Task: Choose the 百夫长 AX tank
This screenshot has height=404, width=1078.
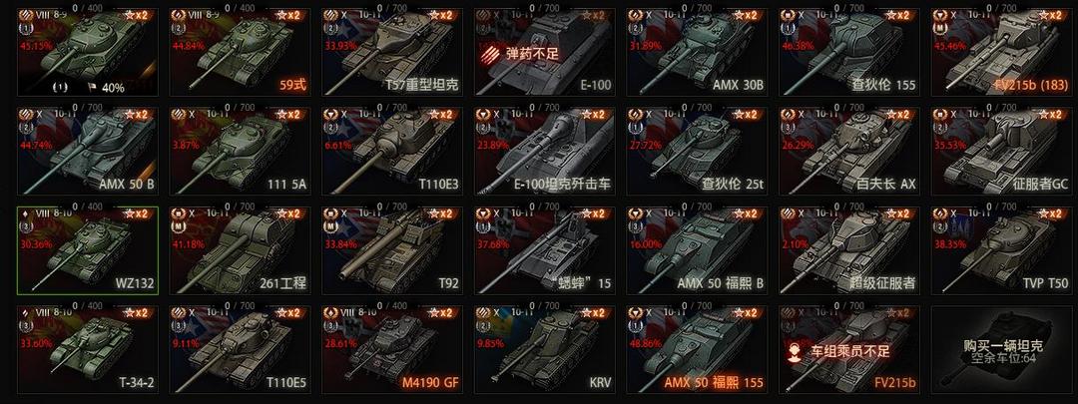Action: 849,152
